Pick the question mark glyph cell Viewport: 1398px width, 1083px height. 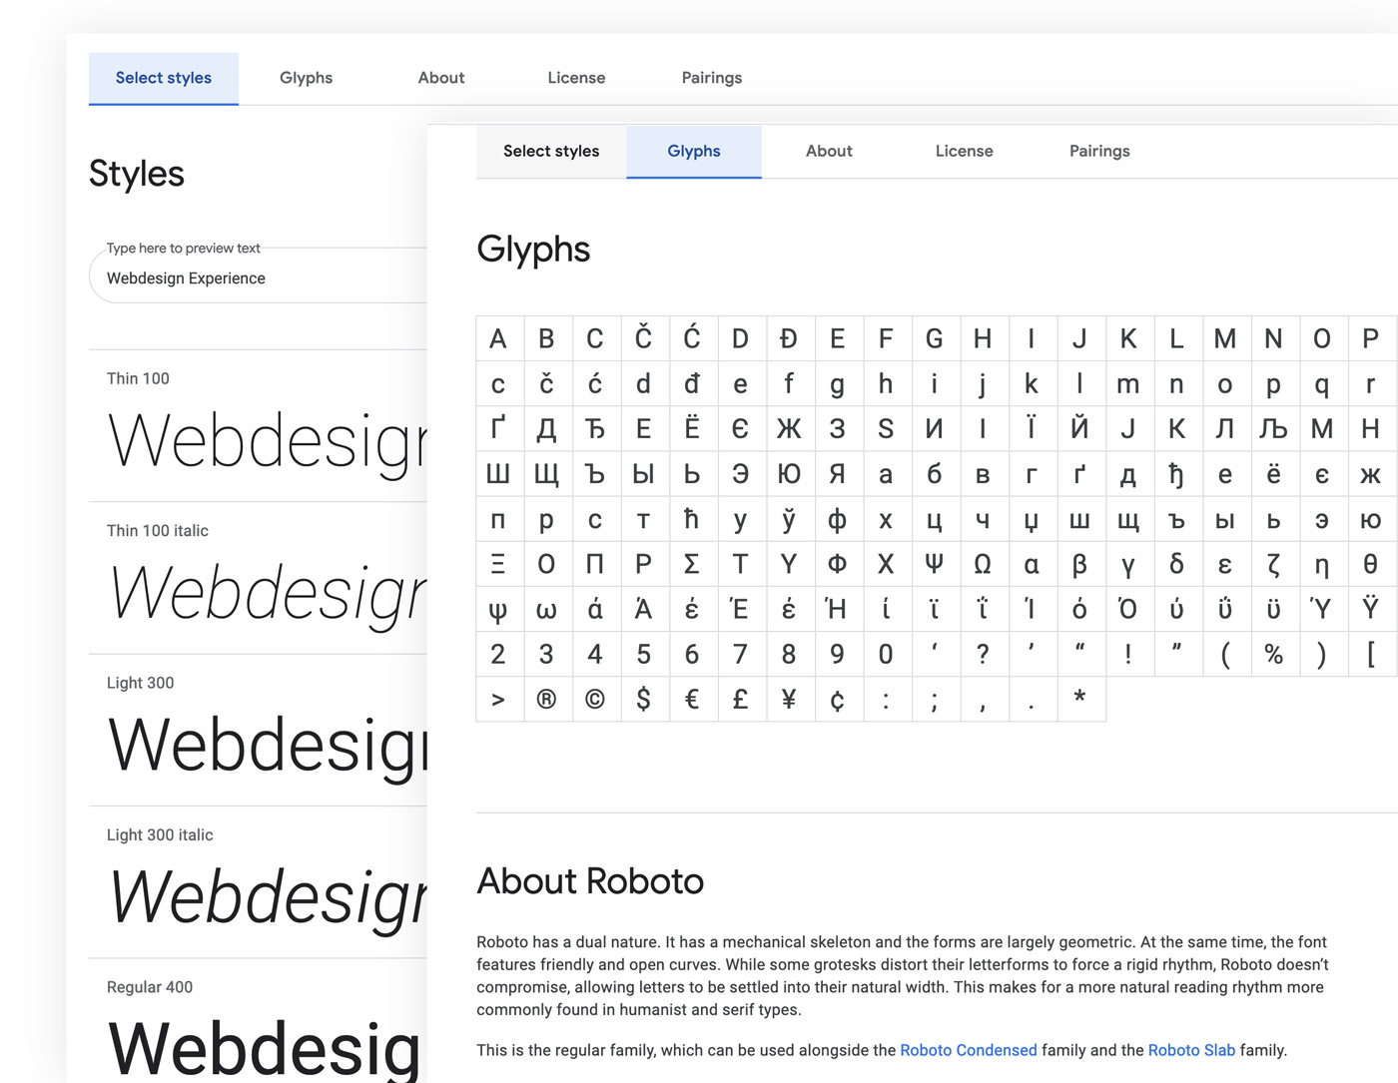point(983,654)
